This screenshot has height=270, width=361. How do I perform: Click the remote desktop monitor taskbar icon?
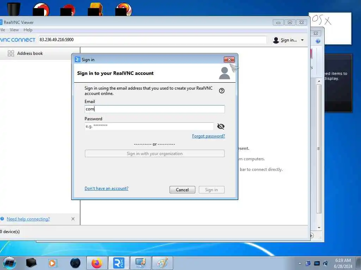[x=140, y=263]
